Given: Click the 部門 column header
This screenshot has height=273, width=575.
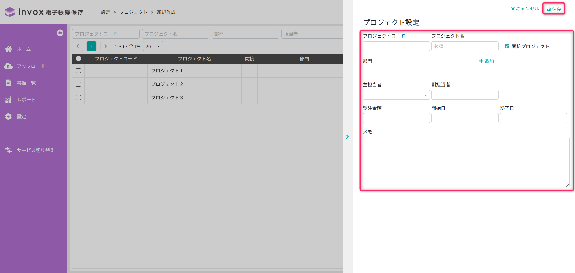Looking at the screenshot, I should tap(304, 59).
